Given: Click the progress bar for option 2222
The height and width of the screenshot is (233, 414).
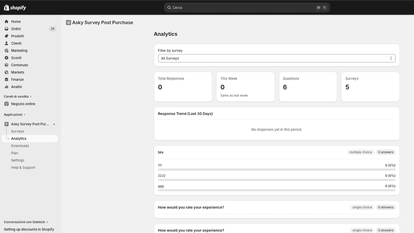Looking at the screenshot, I should click(276, 180).
